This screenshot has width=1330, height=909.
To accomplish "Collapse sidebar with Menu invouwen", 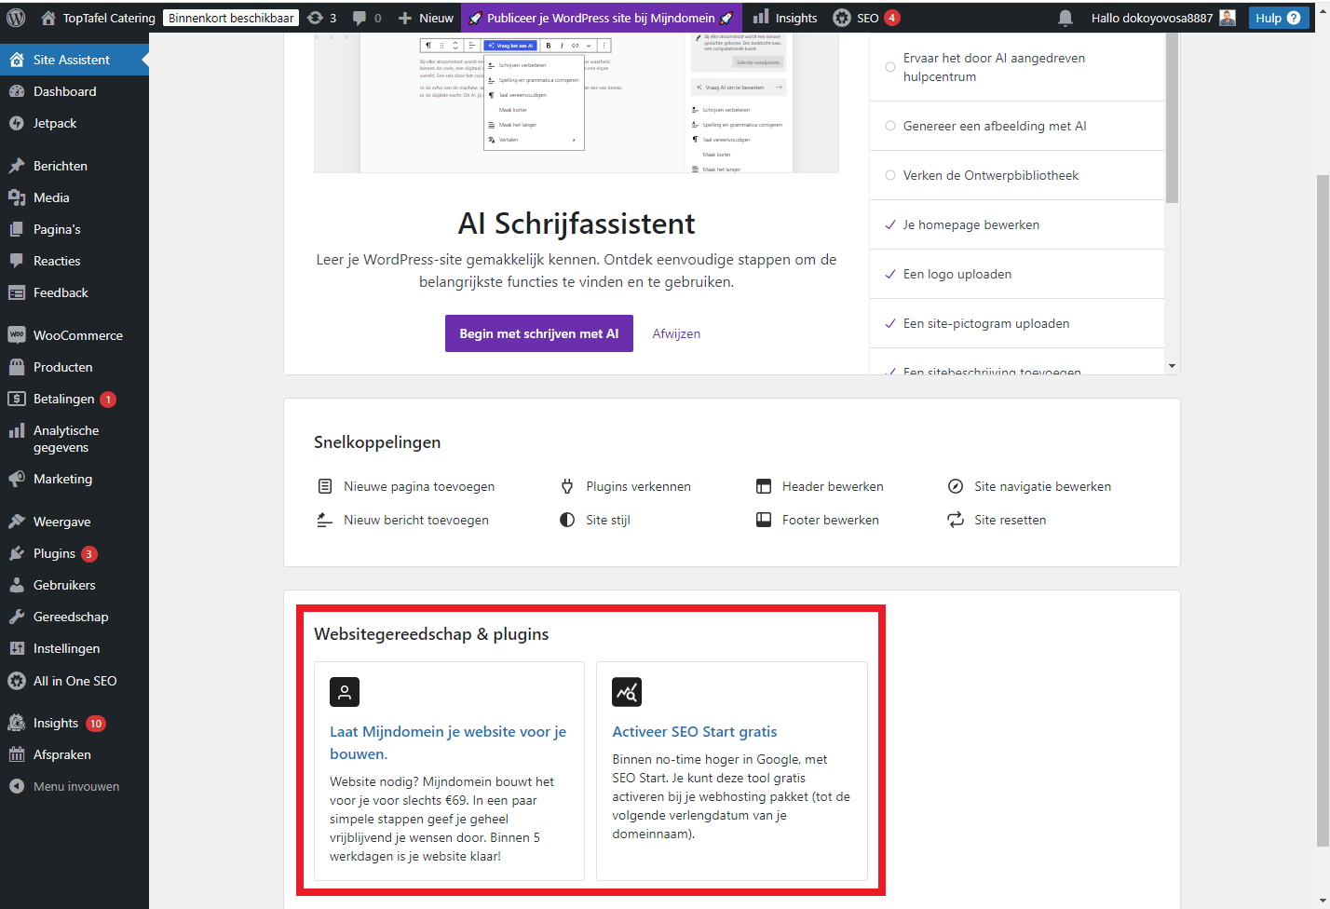I will click(75, 786).
